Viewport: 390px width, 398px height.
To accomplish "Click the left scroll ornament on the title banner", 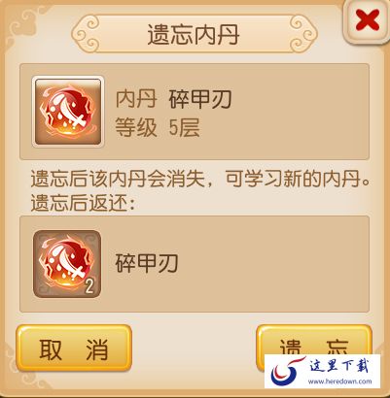I will (x=86, y=34).
